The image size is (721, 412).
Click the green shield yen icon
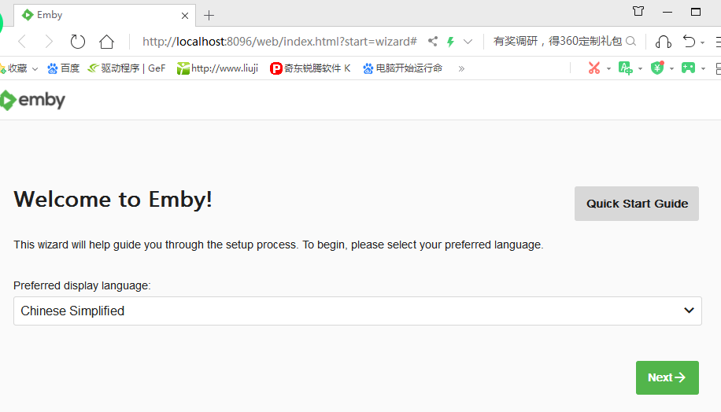(x=657, y=68)
